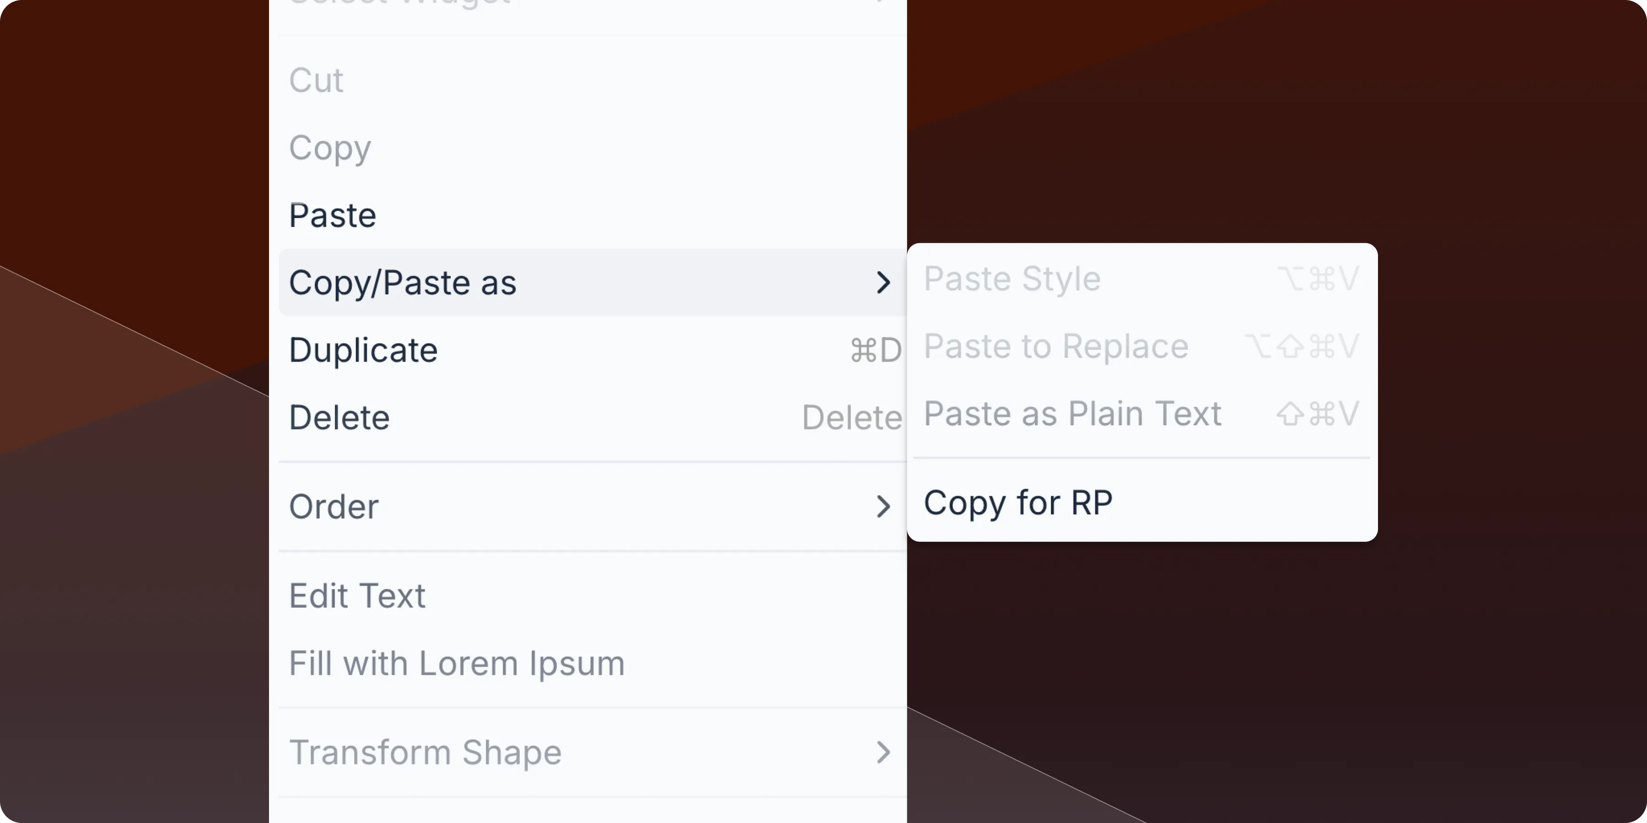Click the Delete key hint on the right
Image resolution: width=1647 pixels, height=823 pixels.
pyautogui.click(x=851, y=418)
